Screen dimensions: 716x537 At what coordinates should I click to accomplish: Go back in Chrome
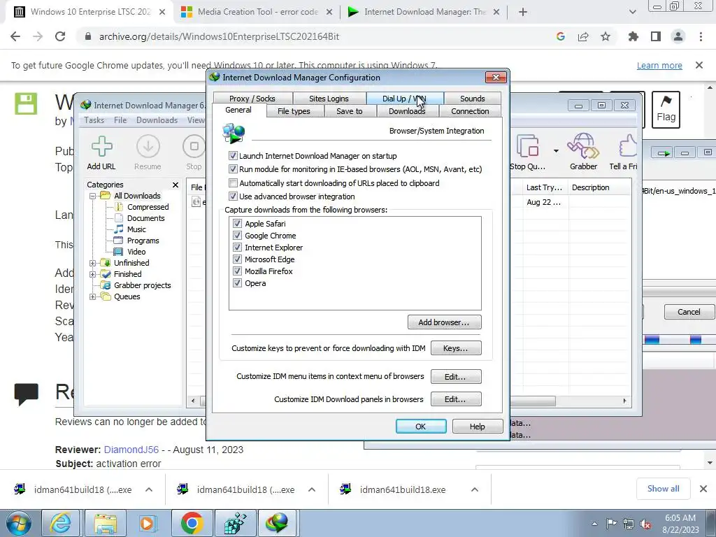click(15, 36)
